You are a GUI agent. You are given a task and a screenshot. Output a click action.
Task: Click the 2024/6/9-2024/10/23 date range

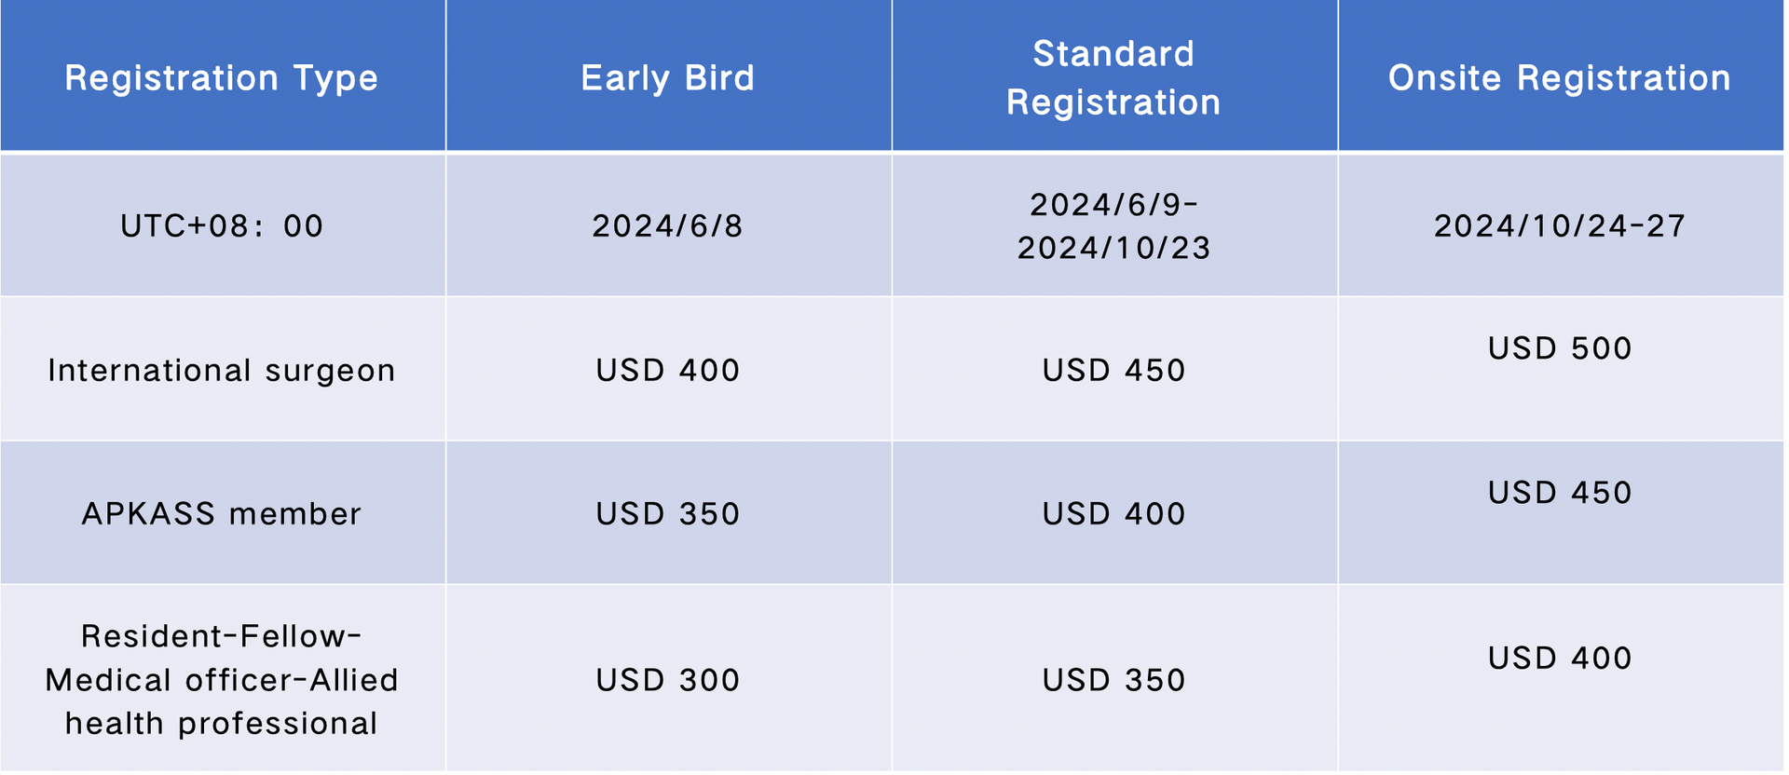1113,226
